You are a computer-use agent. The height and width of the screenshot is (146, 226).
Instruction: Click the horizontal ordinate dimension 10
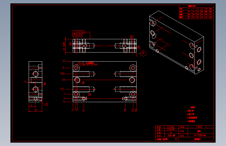pyautogui.click(x=83, y=110)
